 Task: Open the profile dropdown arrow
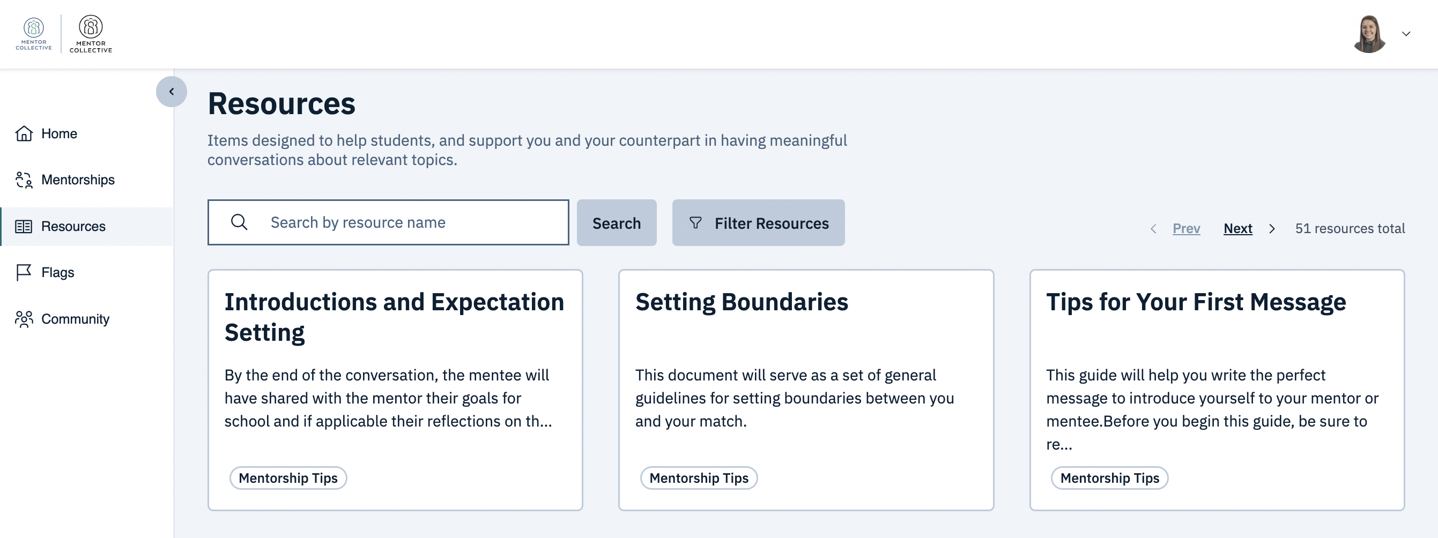1406,34
